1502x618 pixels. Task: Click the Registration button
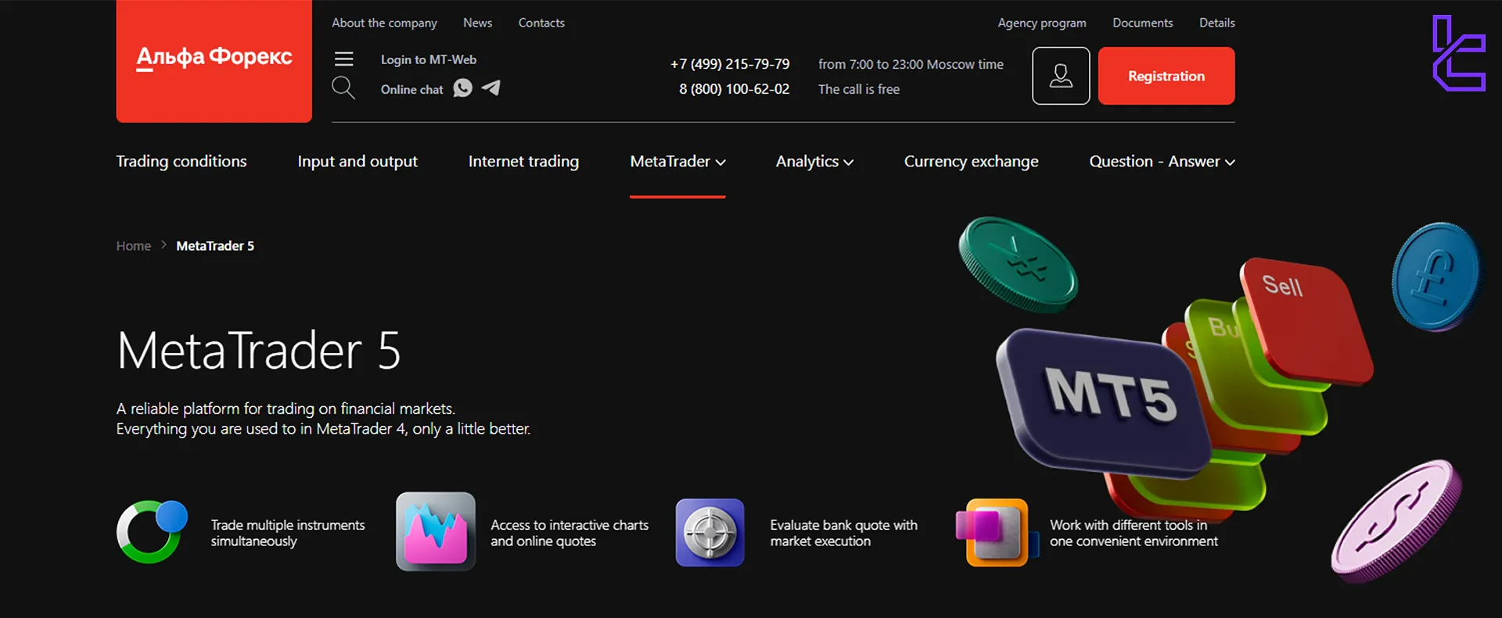click(x=1166, y=76)
